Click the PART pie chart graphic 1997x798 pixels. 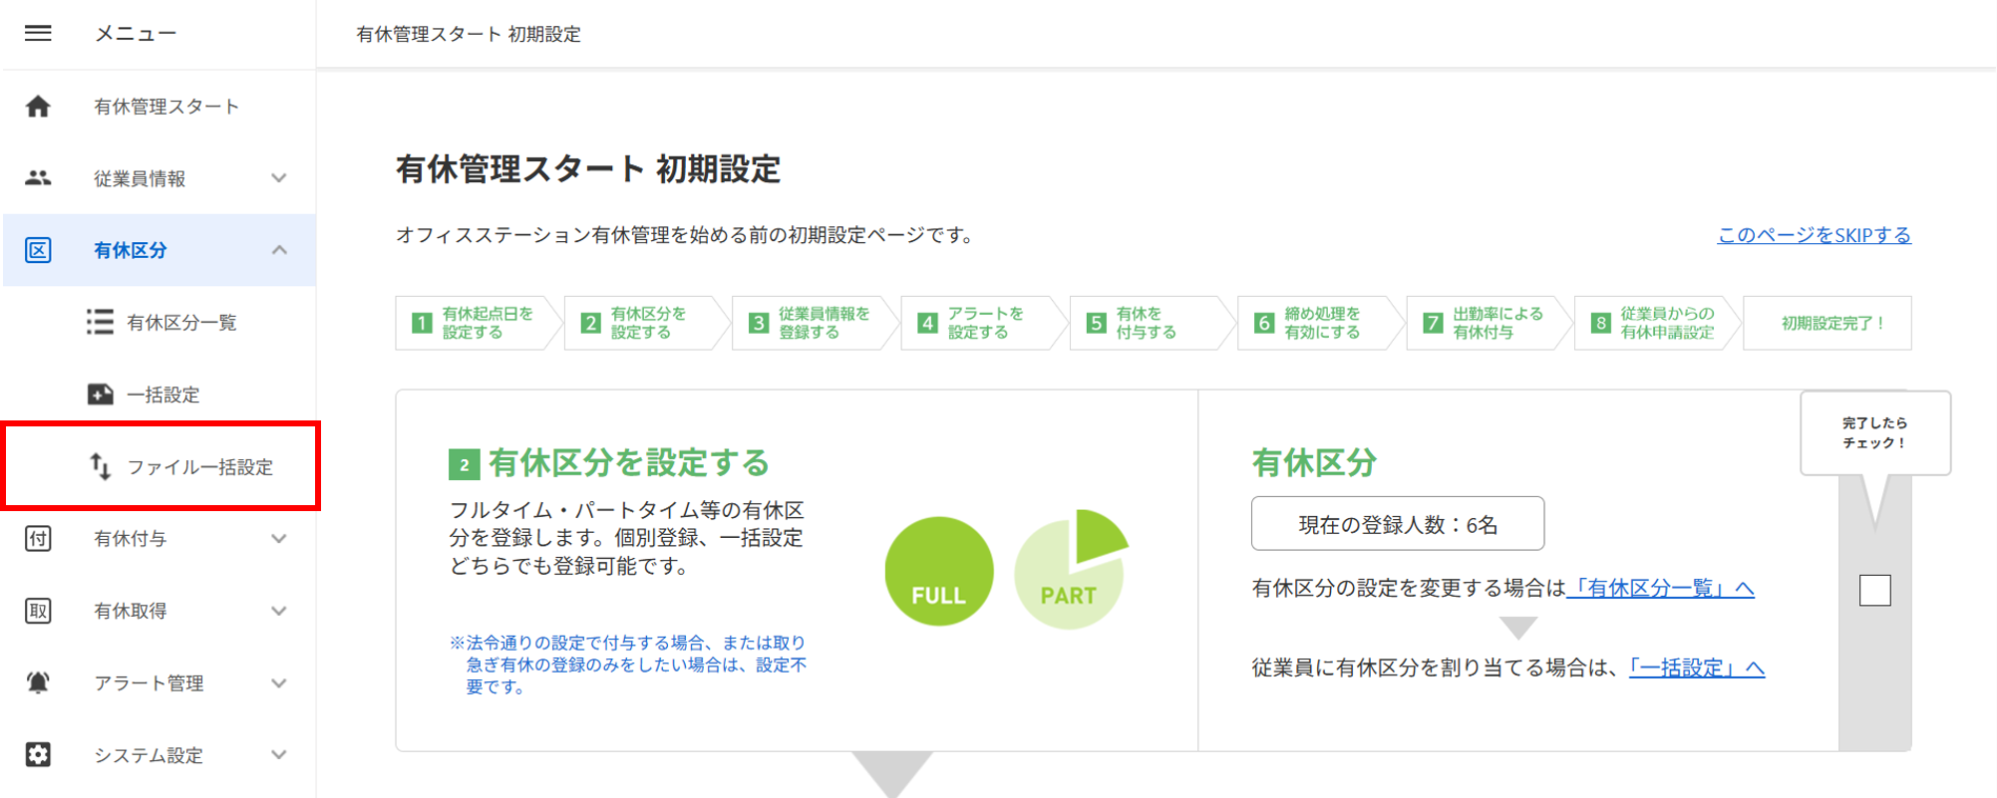1071,570
